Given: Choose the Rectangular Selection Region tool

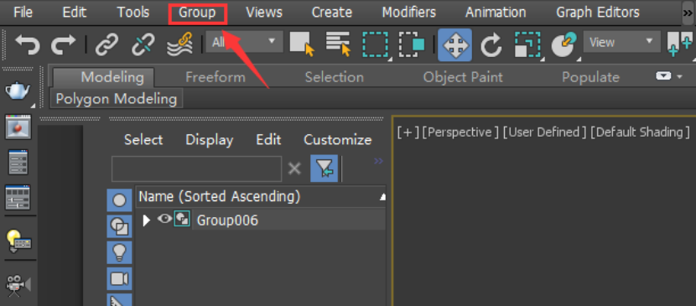Looking at the screenshot, I should (376, 44).
